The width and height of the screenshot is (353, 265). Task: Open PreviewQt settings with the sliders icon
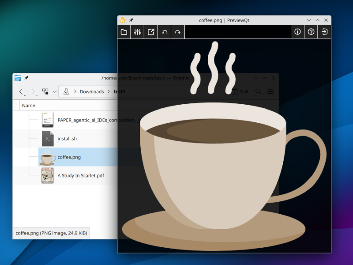pyautogui.click(x=137, y=32)
